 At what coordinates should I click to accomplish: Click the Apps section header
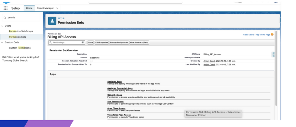(53, 74)
